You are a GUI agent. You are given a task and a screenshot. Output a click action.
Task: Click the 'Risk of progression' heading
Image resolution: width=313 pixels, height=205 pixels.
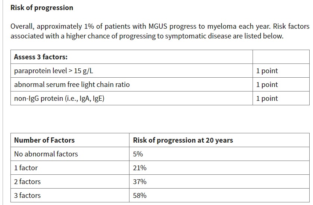(x=42, y=7)
